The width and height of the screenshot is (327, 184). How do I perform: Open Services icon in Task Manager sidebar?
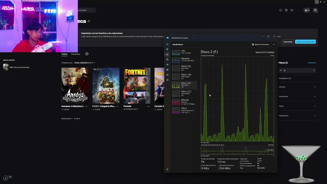(x=167, y=80)
